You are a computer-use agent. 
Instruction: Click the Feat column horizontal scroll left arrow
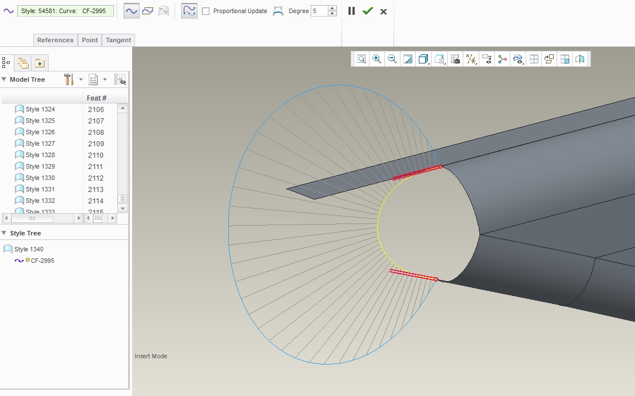pos(88,218)
